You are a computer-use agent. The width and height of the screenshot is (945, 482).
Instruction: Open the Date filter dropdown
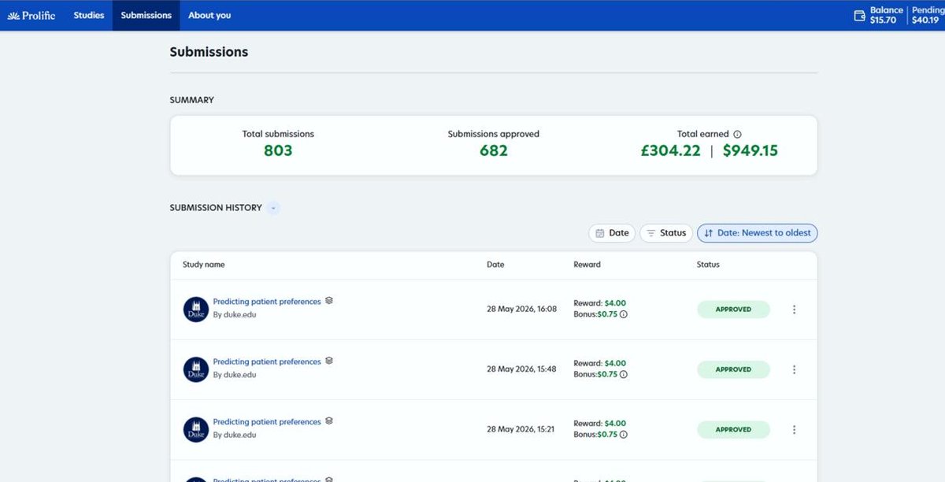pos(612,233)
